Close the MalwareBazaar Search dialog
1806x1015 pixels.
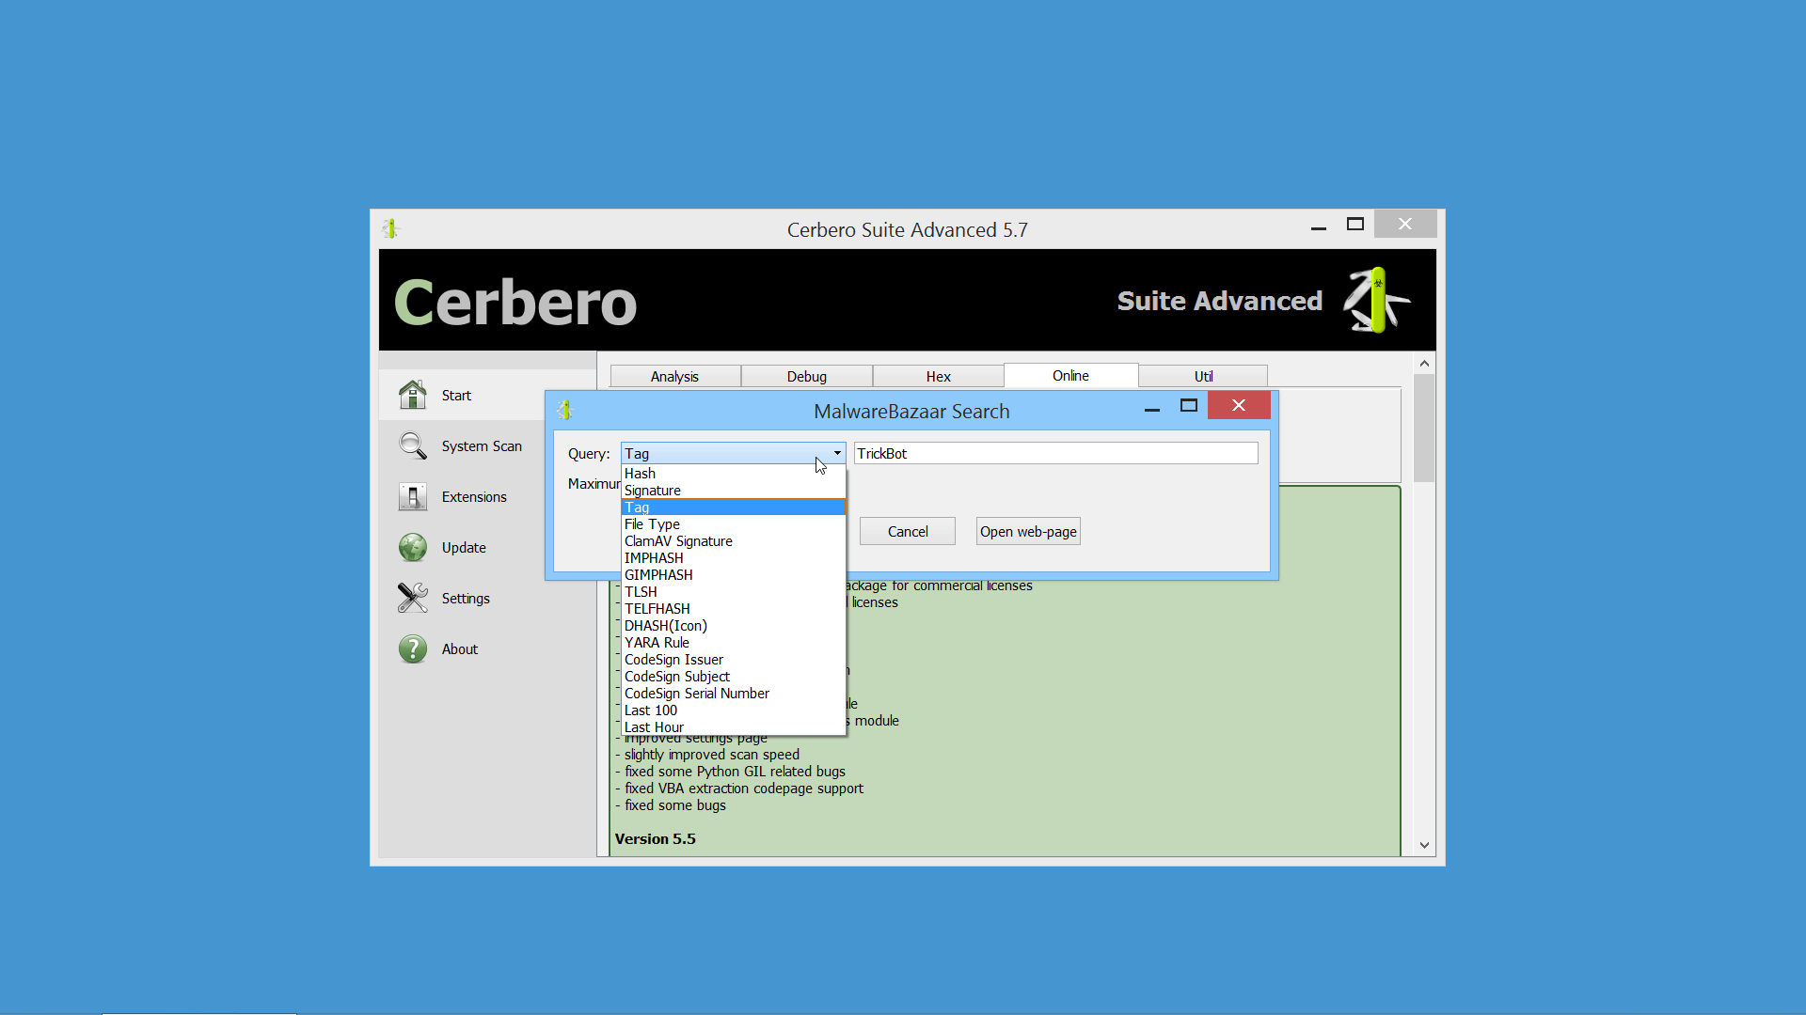point(1239,405)
